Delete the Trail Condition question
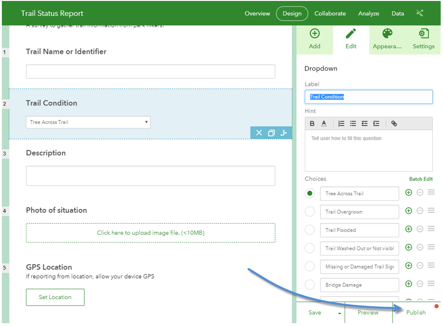 coord(259,133)
